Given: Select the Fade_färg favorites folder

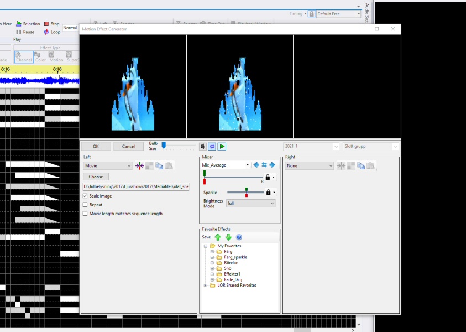Looking at the screenshot, I should point(233,279).
